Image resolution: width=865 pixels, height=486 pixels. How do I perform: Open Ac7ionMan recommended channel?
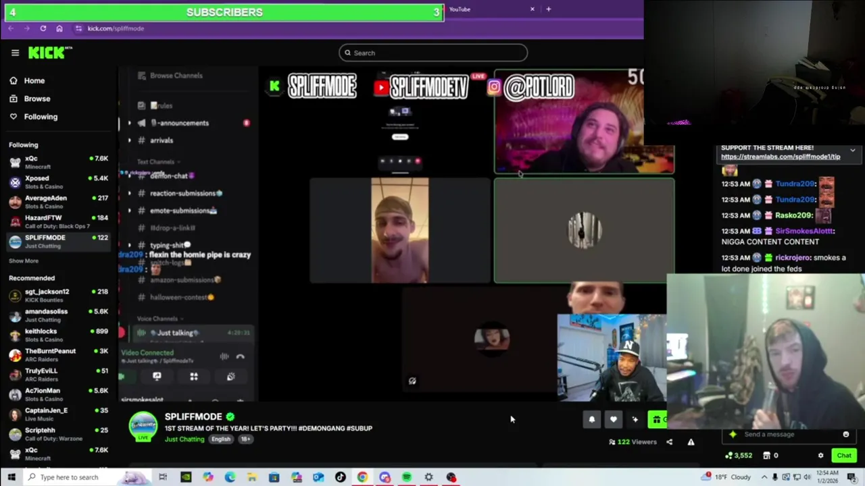coord(58,394)
